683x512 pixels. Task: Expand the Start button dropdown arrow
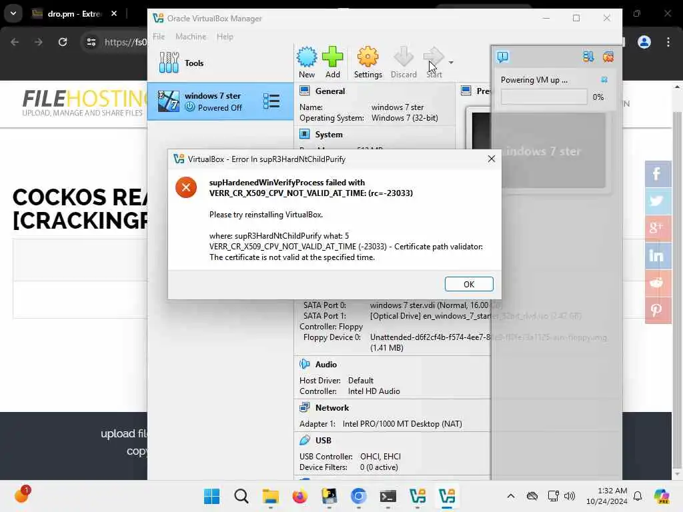tap(451, 63)
